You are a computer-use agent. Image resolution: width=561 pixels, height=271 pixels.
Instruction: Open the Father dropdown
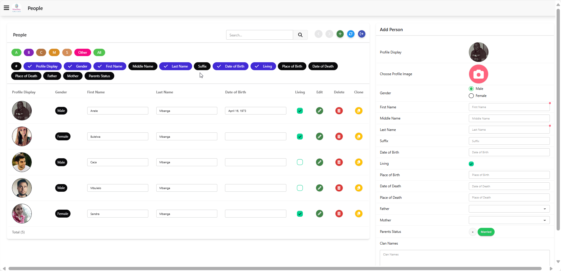click(x=509, y=209)
